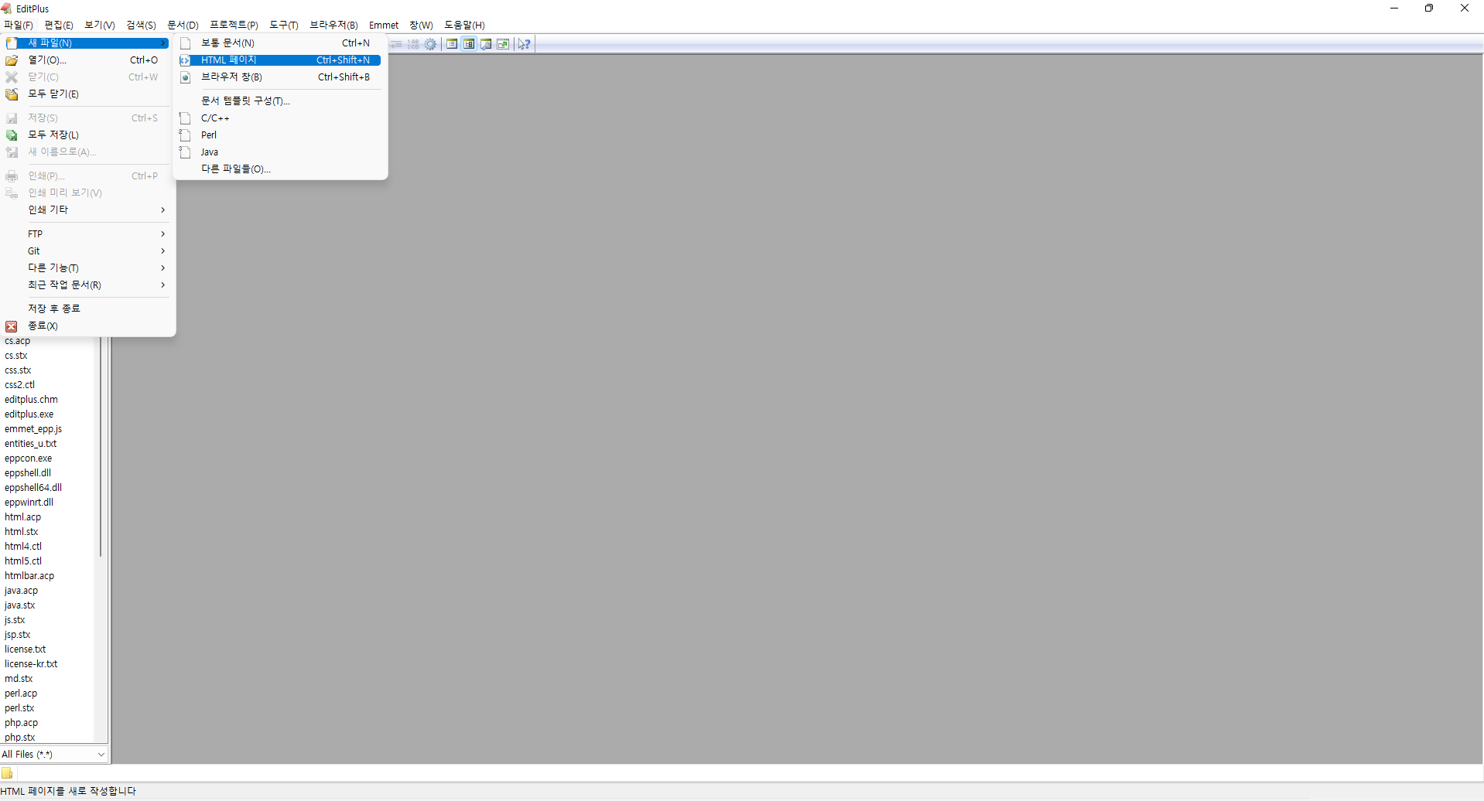Viewport: 1484px width, 801px height.
Task: Click status bar text 'HTML 페이지를 새로 작성합니다'
Action: click(68, 792)
